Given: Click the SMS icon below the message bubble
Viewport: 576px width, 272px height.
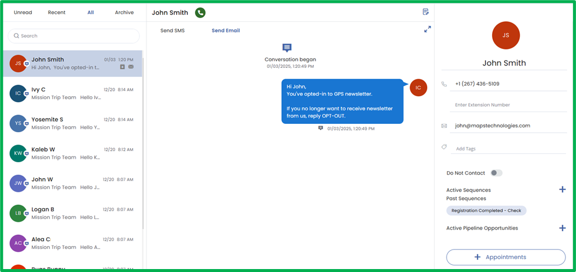Looking at the screenshot, I should click(321, 128).
